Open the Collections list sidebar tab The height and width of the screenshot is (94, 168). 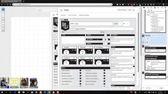tap(162, 8)
